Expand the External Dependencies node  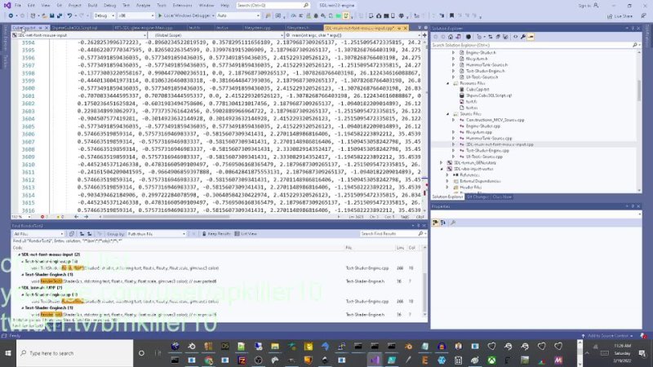[448, 181]
